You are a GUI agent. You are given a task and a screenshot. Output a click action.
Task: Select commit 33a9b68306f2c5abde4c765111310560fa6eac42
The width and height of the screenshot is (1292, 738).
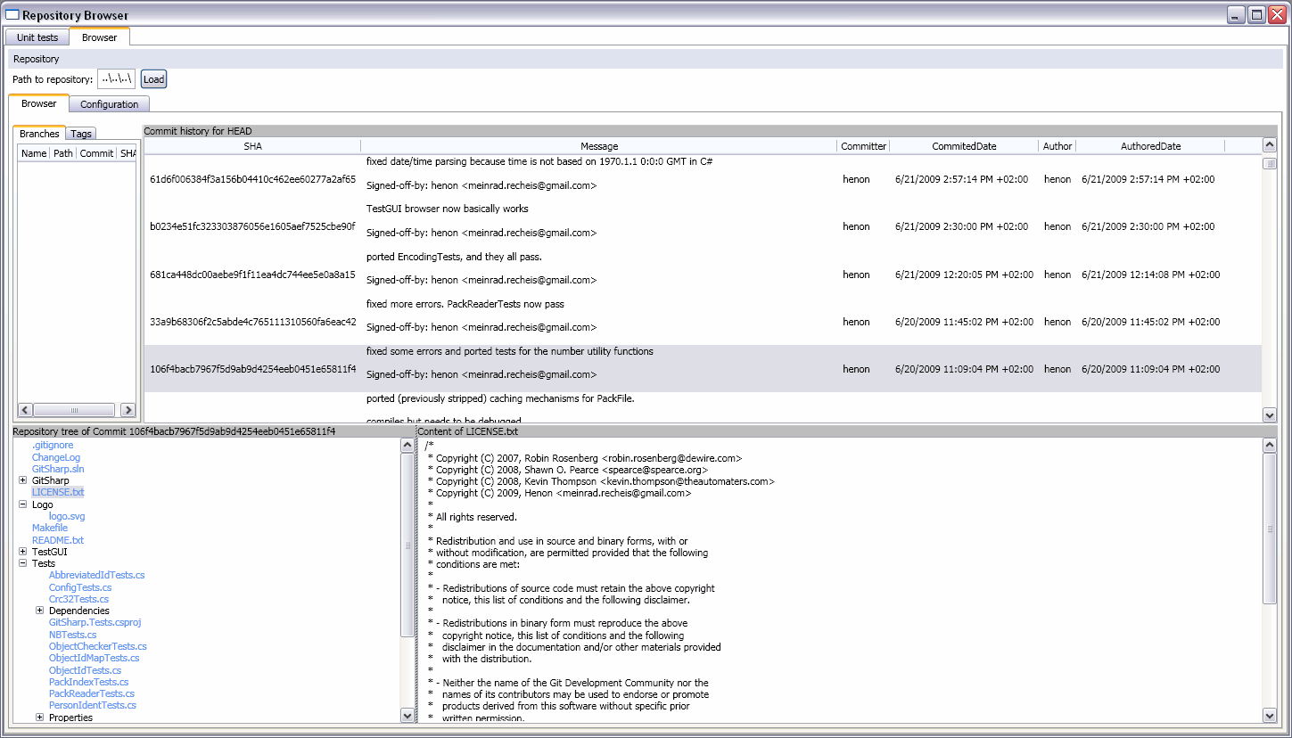pyautogui.click(x=703, y=322)
